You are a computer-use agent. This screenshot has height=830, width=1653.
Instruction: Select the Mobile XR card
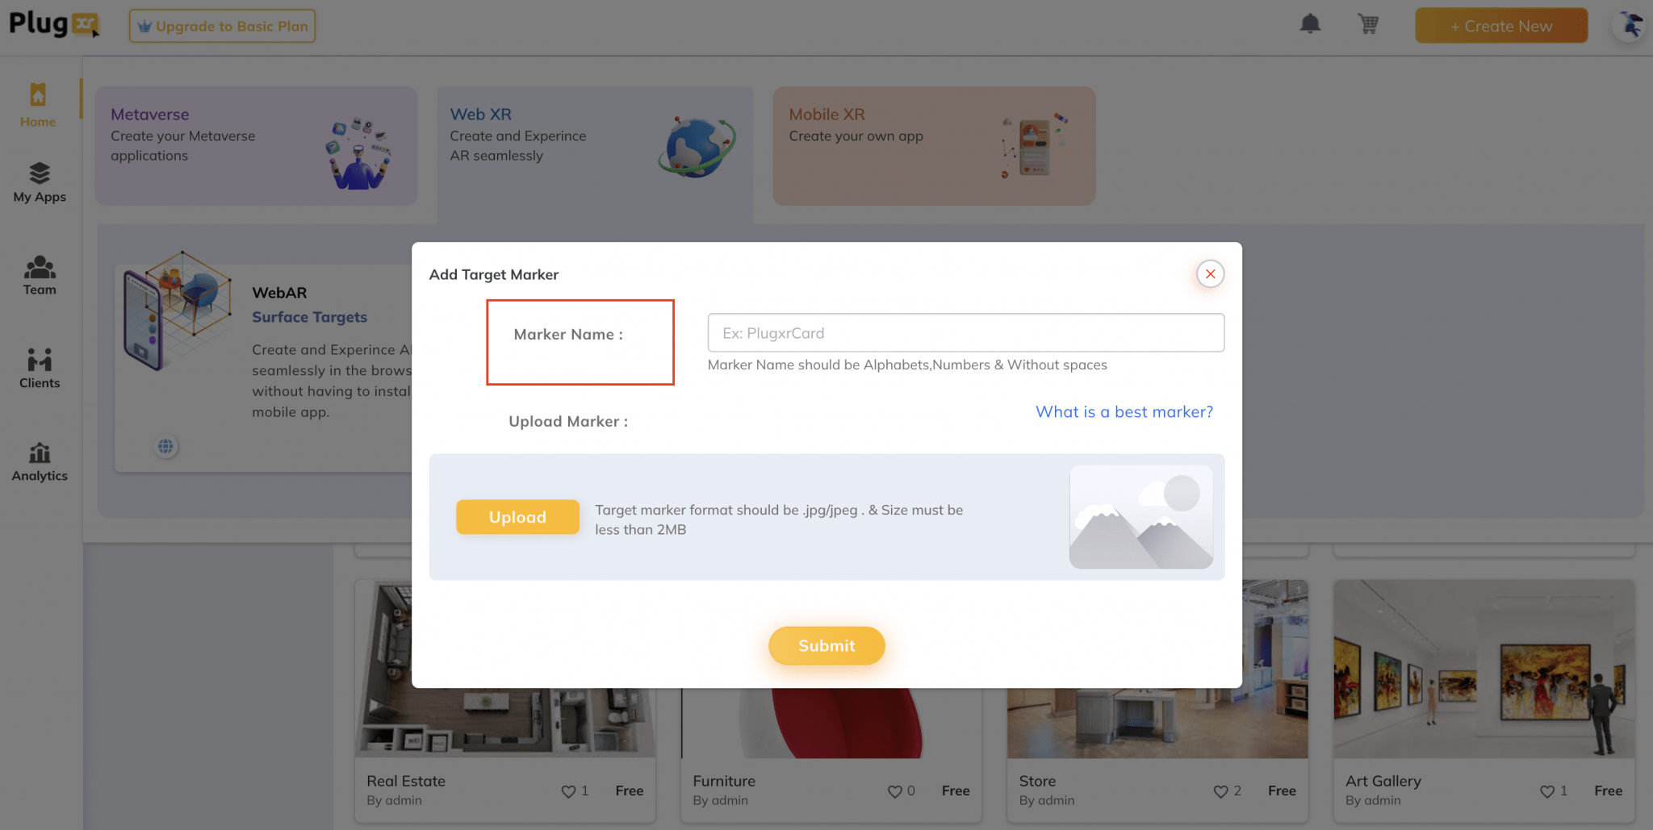(933, 146)
